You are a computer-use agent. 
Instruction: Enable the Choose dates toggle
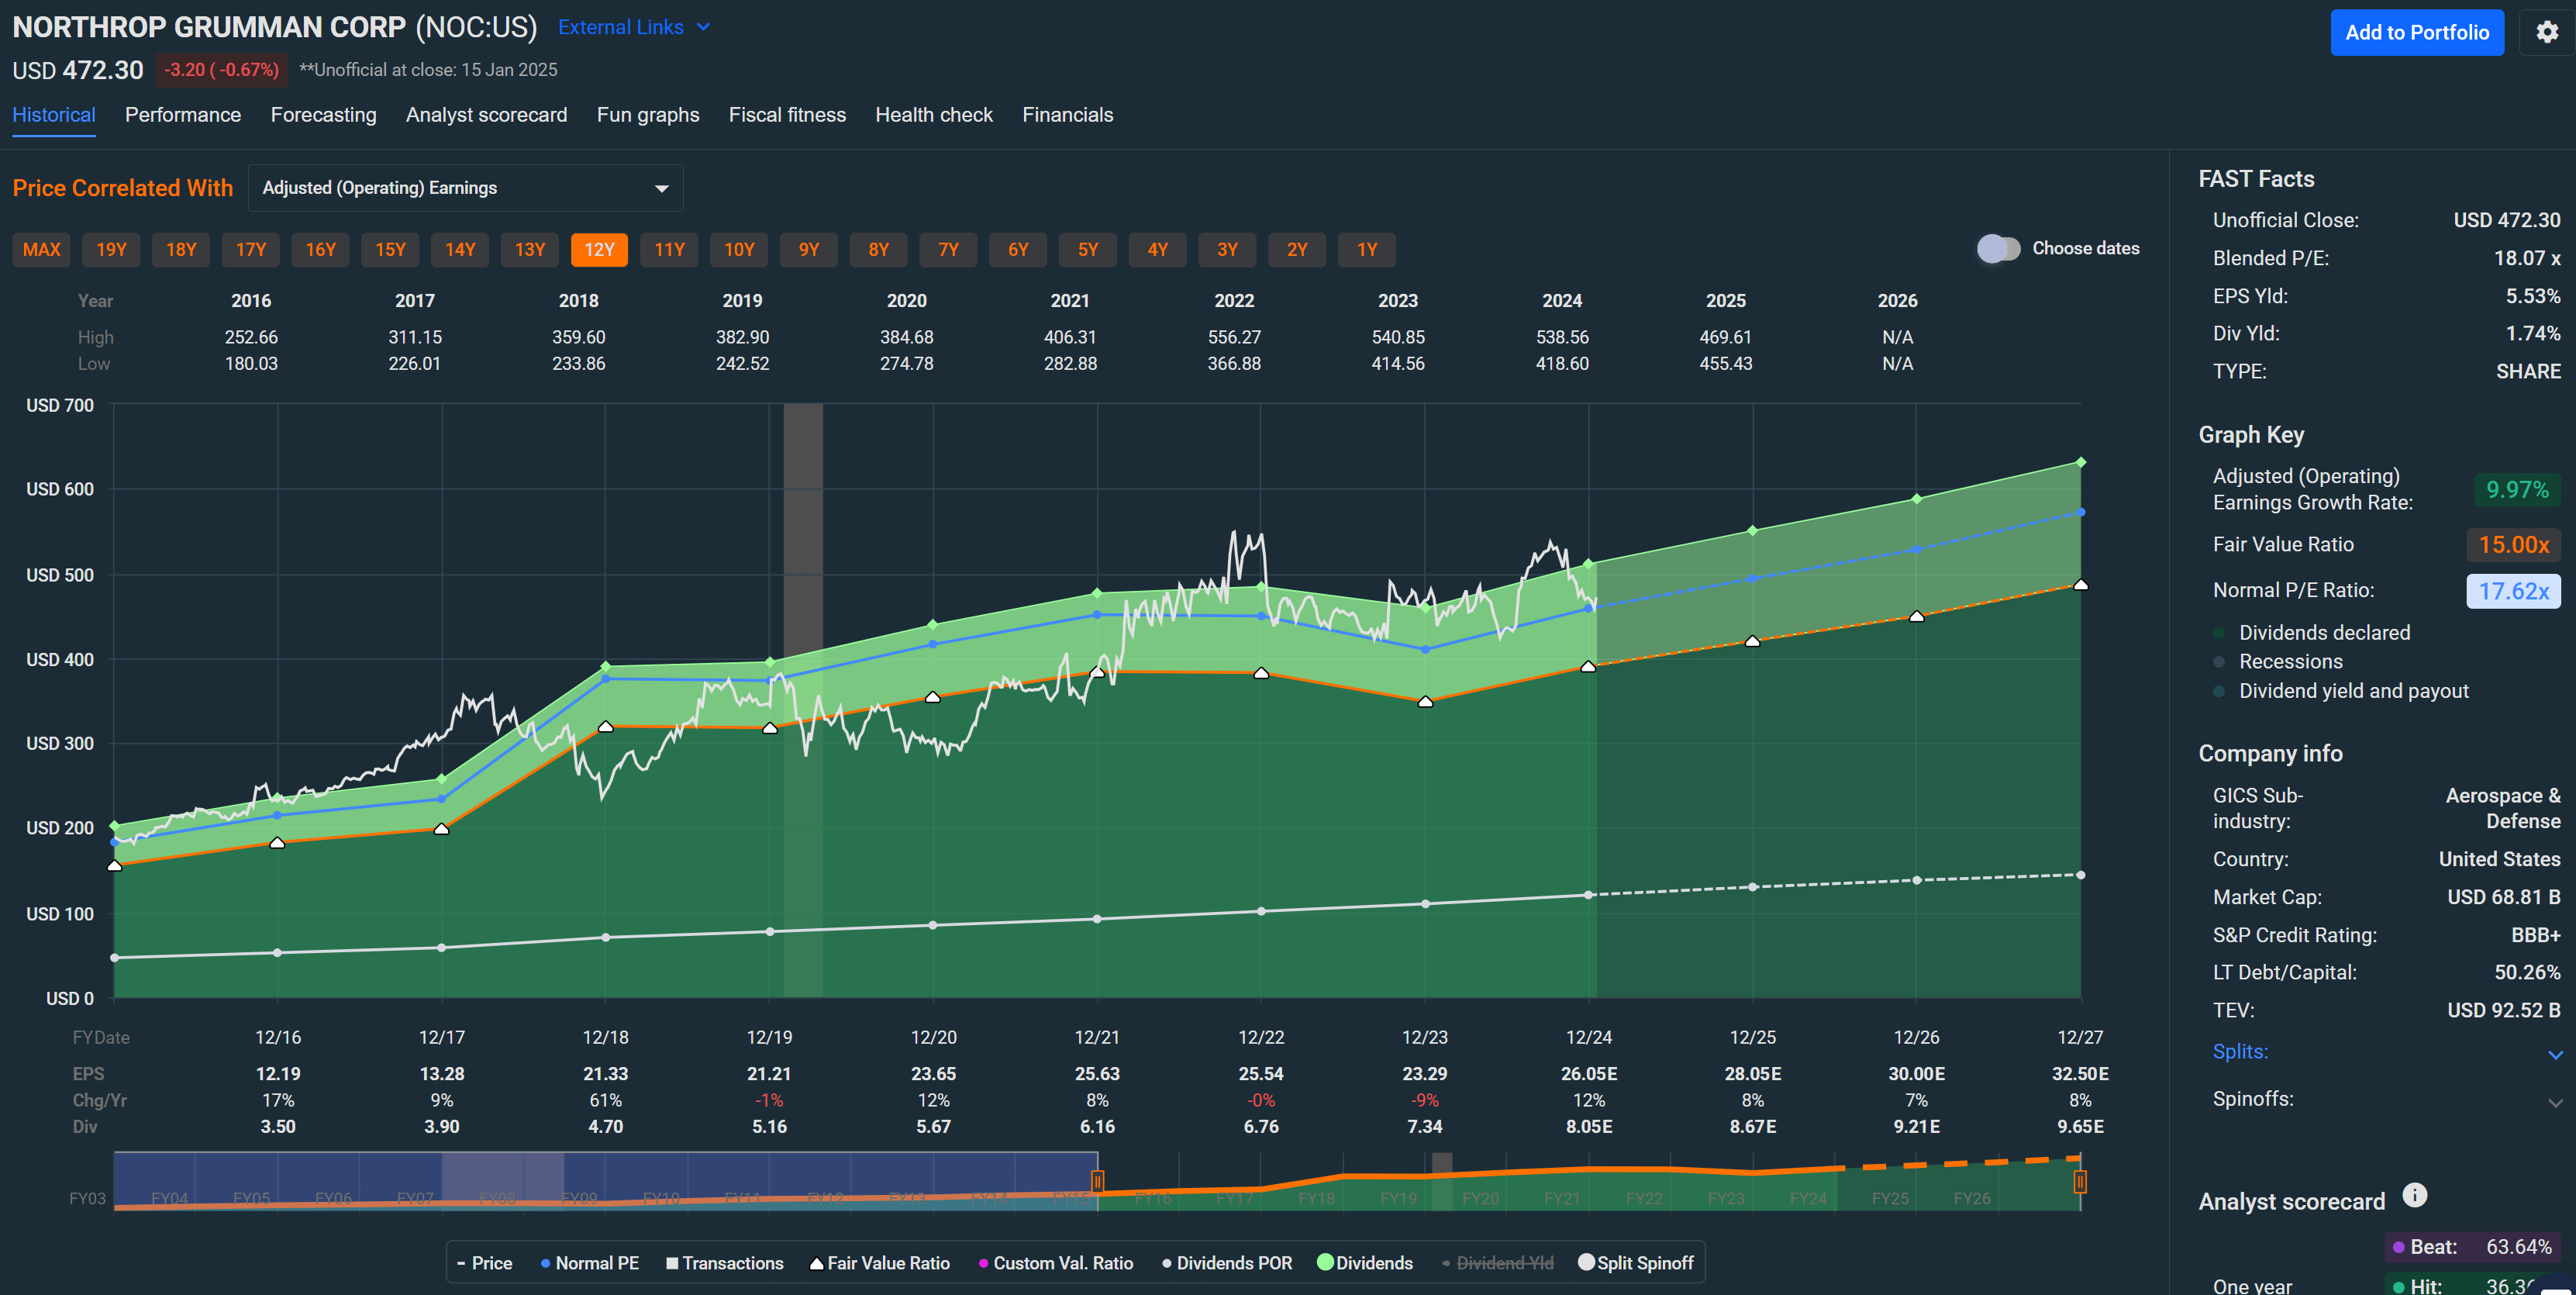2000,248
